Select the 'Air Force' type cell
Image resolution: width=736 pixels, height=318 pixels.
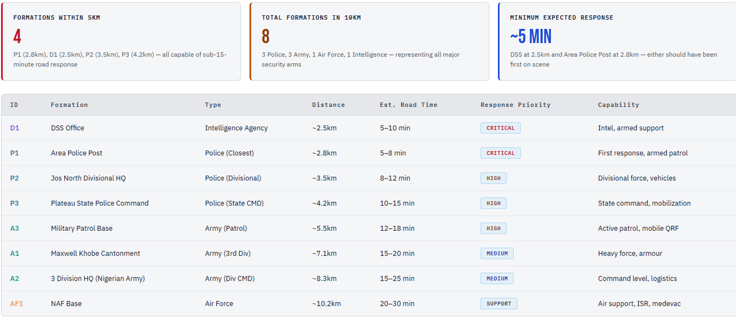pos(219,304)
